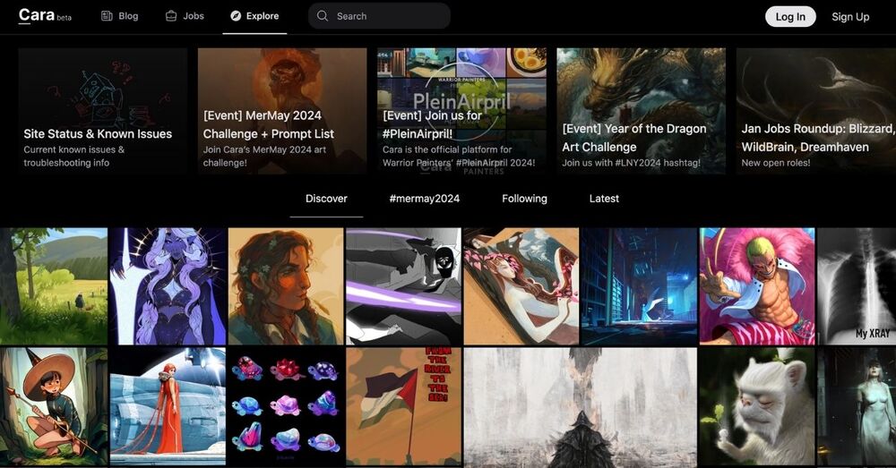
Task: Open the Sign Up link
Action: pyautogui.click(x=849, y=16)
